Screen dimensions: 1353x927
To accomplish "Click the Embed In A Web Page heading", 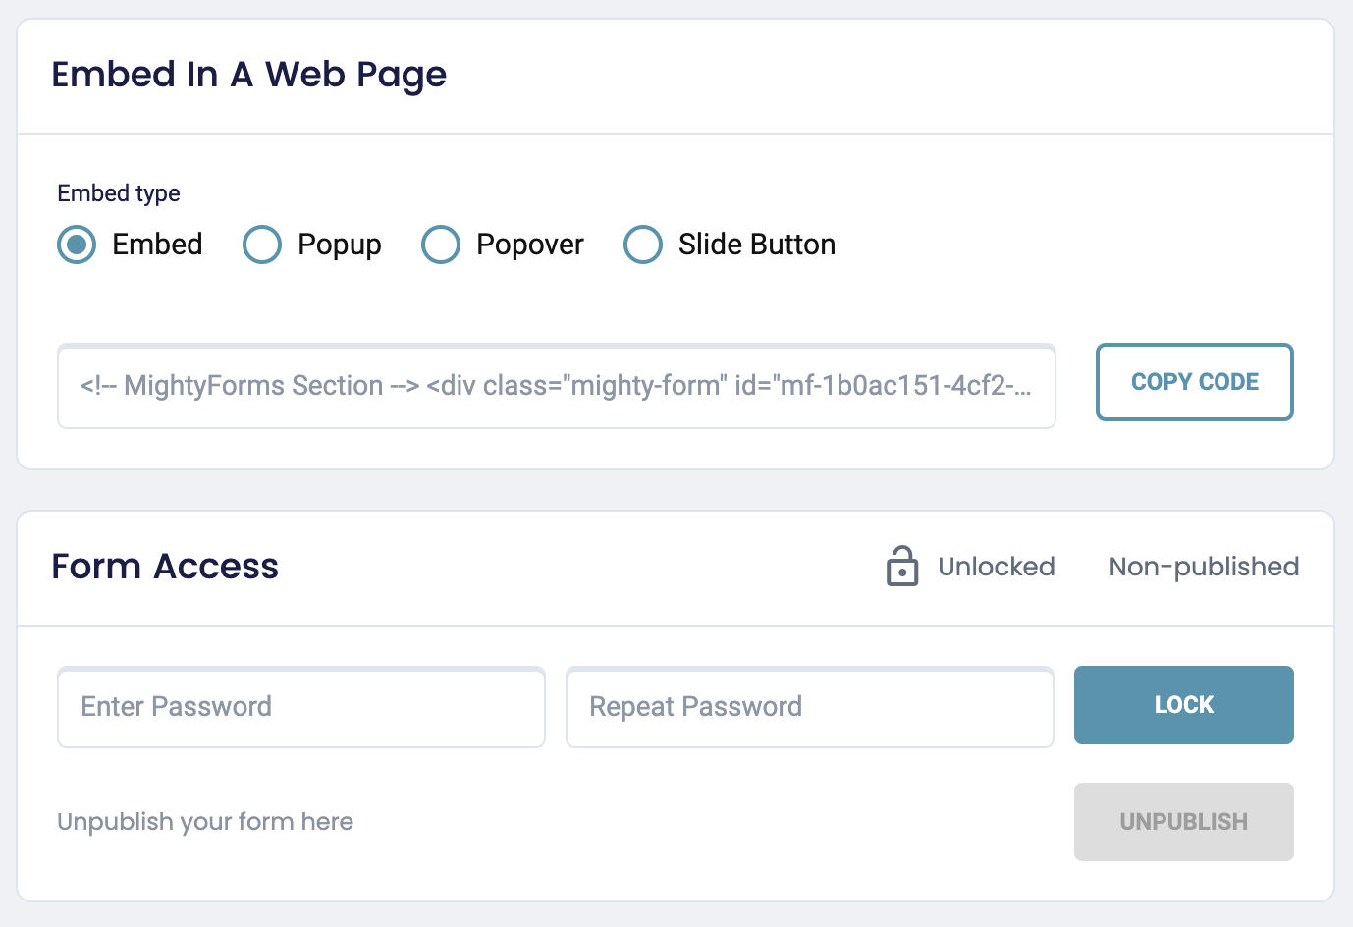I will click(x=249, y=75).
